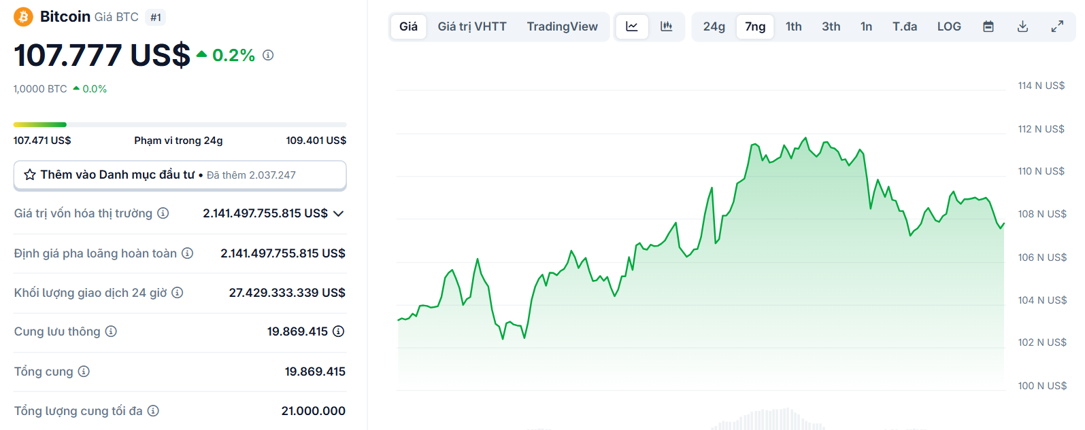Open info icon for Tổng cung

(84, 372)
